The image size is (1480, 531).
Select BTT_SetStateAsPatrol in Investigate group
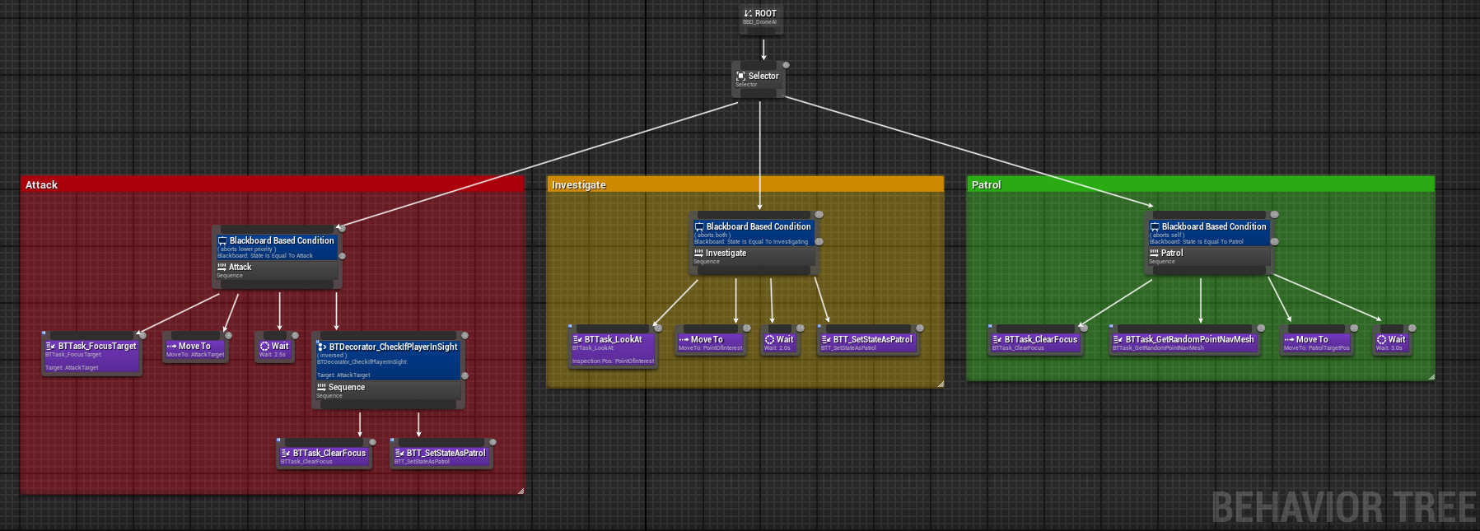pyautogui.click(x=868, y=342)
